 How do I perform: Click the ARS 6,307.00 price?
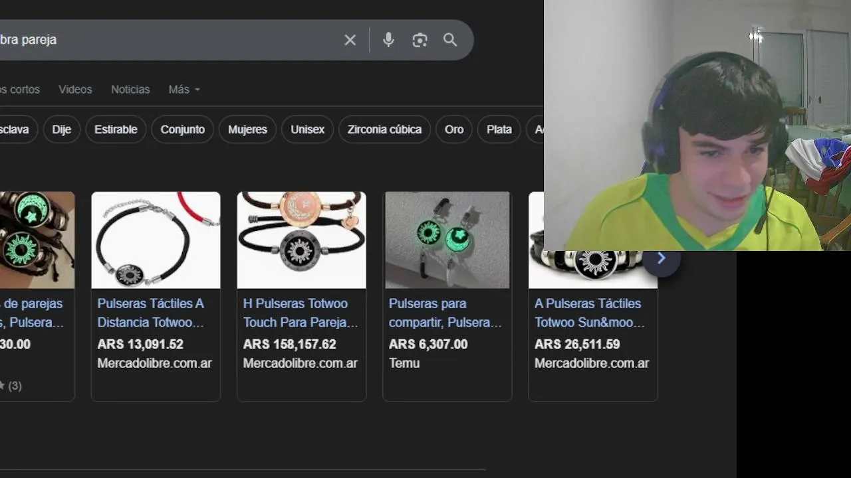tap(428, 345)
